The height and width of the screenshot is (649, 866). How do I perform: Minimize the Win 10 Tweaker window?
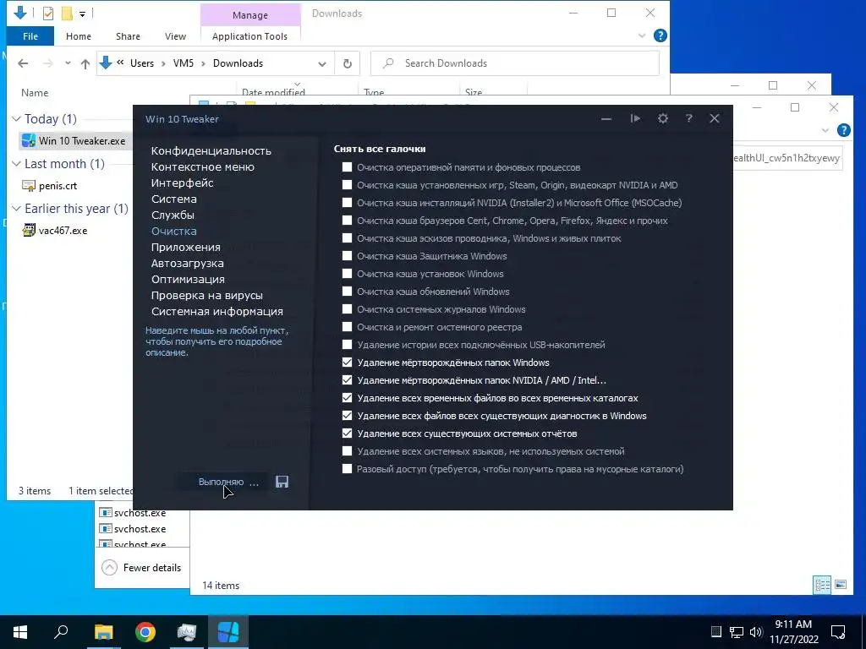[606, 118]
